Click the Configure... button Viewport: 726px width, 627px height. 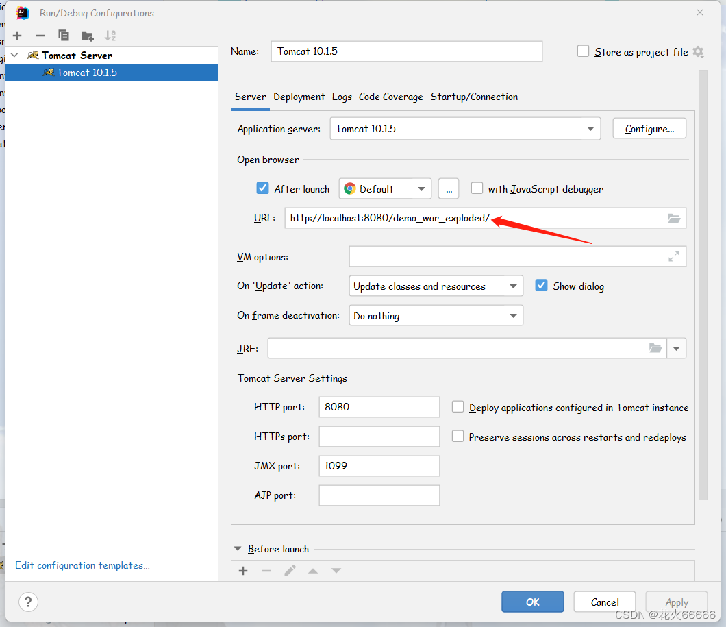649,129
